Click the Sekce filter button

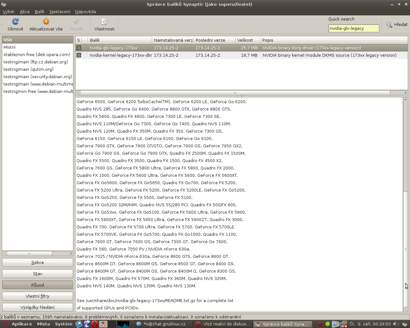[37, 262]
